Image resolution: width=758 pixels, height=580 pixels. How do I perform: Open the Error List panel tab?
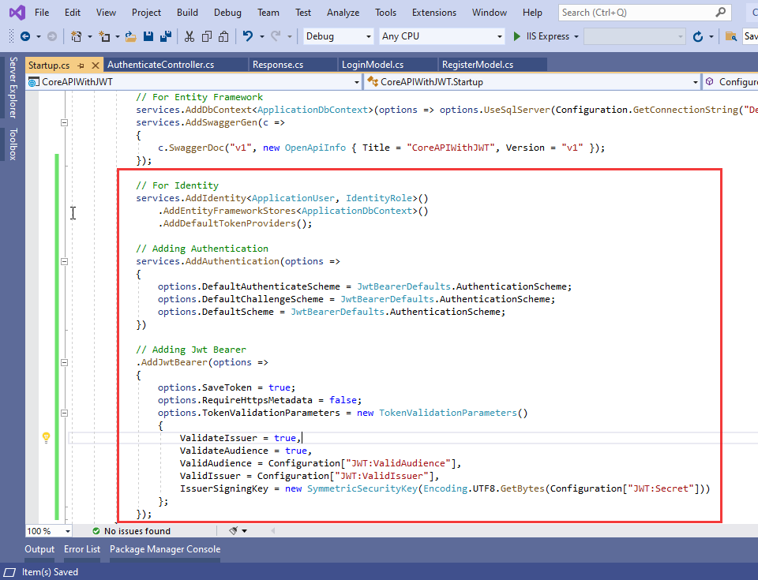(x=82, y=549)
